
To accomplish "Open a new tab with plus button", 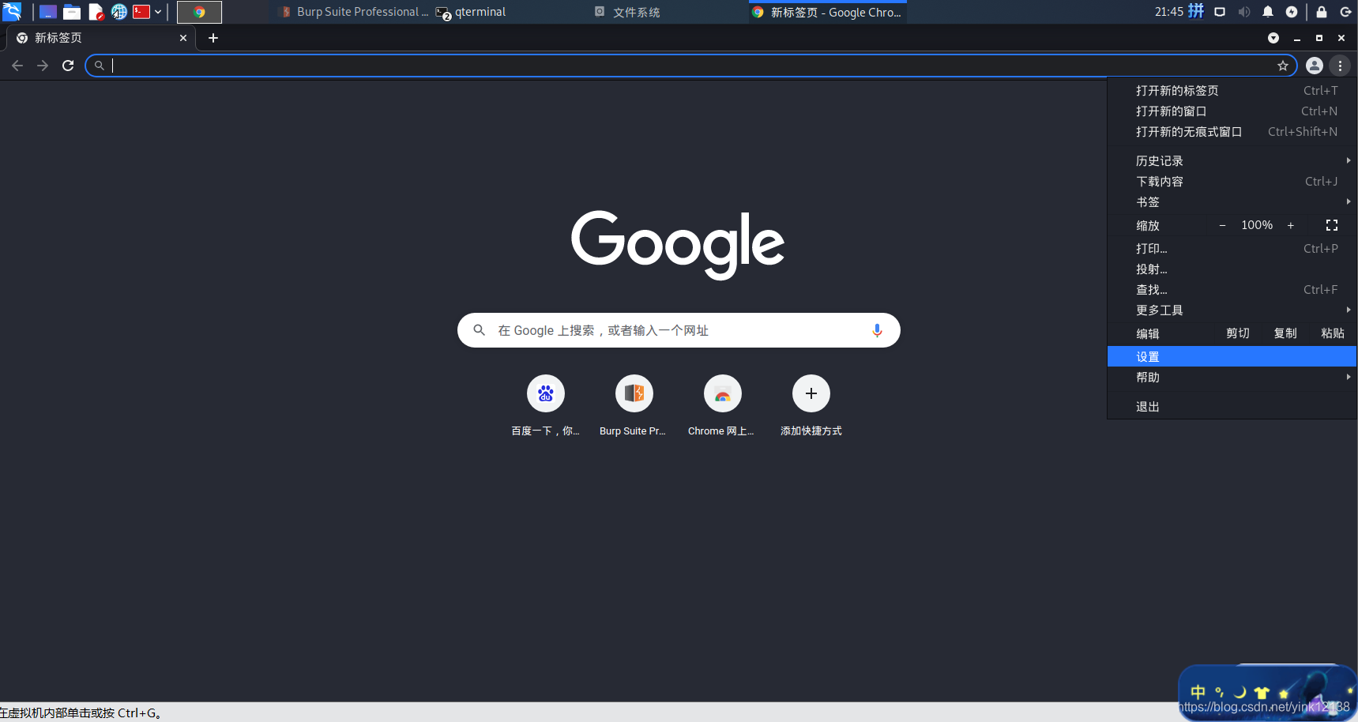I will 213,38.
